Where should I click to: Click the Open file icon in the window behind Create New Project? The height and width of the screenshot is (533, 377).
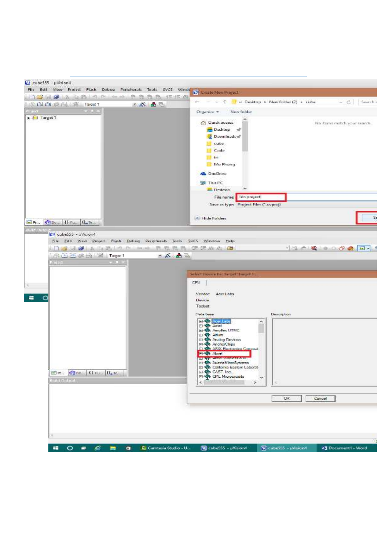40,97
